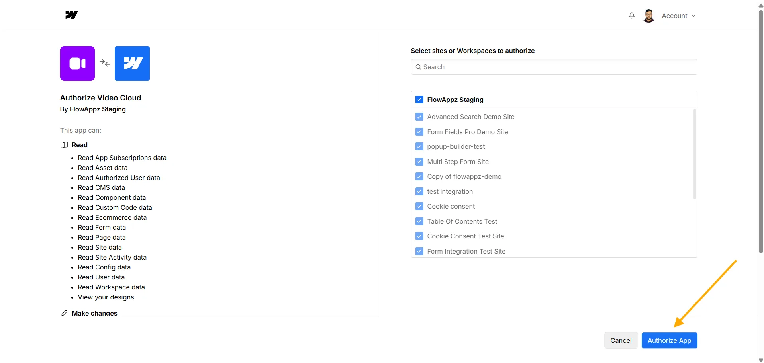Screen dimensions: 764x363
Task: Click 'Read Site Activity data' text
Action: coord(112,257)
